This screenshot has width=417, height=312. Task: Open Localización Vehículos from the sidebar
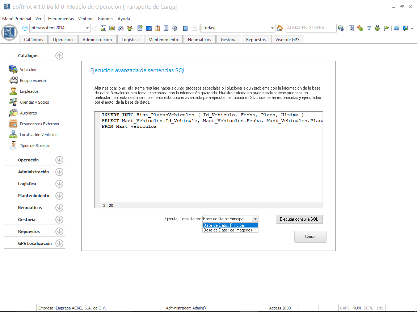[38, 135]
